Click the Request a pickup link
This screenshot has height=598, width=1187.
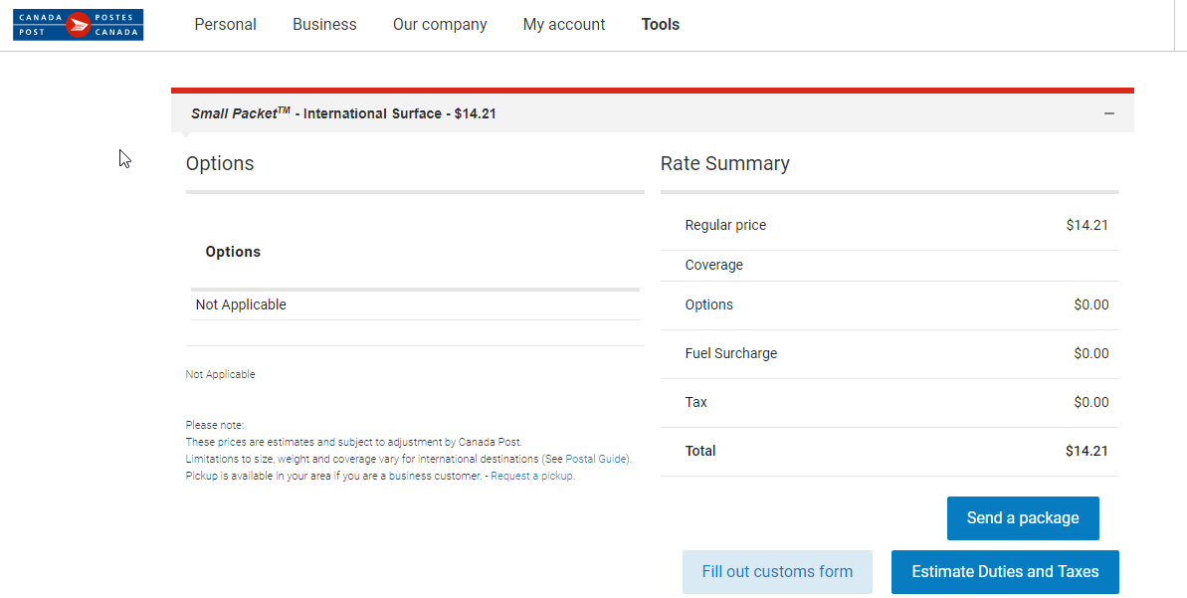tap(532, 477)
